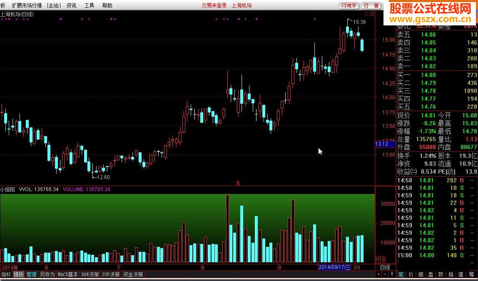Click the red S marker below chart

[238, 183]
